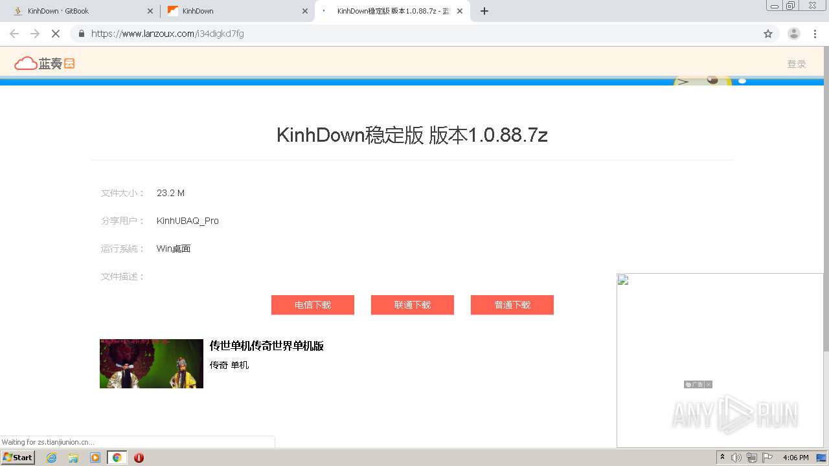The height and width of the screenshot is (466, 829).
Task: Click the 广告 ad label badge
Action: point(694,384)
